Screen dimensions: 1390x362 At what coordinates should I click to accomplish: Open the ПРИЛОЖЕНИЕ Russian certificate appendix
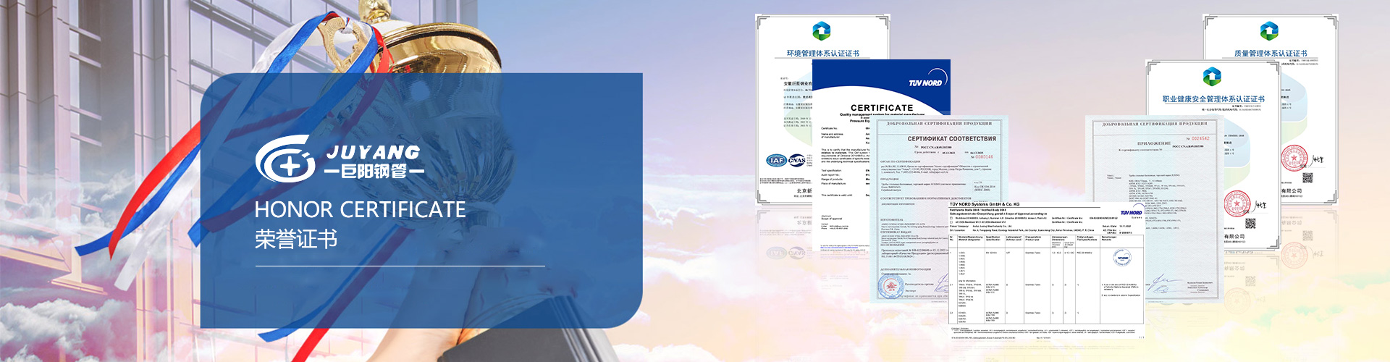click(1155, 210)
